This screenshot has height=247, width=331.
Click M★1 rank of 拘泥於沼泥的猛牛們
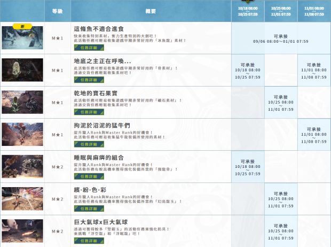click(x=58, y=135)
